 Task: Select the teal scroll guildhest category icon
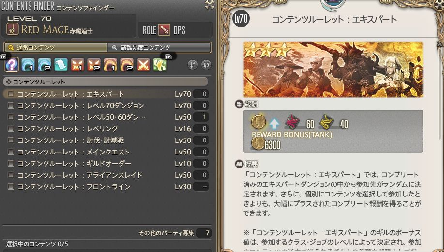coord(61,65)
